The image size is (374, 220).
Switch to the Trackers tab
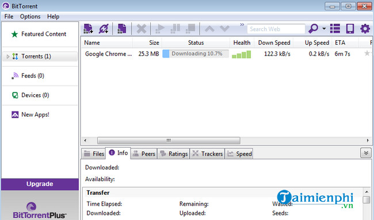pos(207,154)
